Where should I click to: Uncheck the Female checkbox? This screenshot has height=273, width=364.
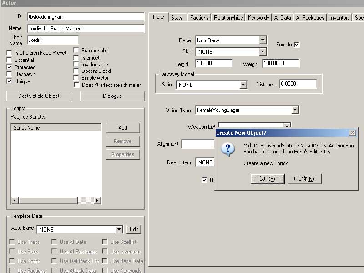pos(297,45)
